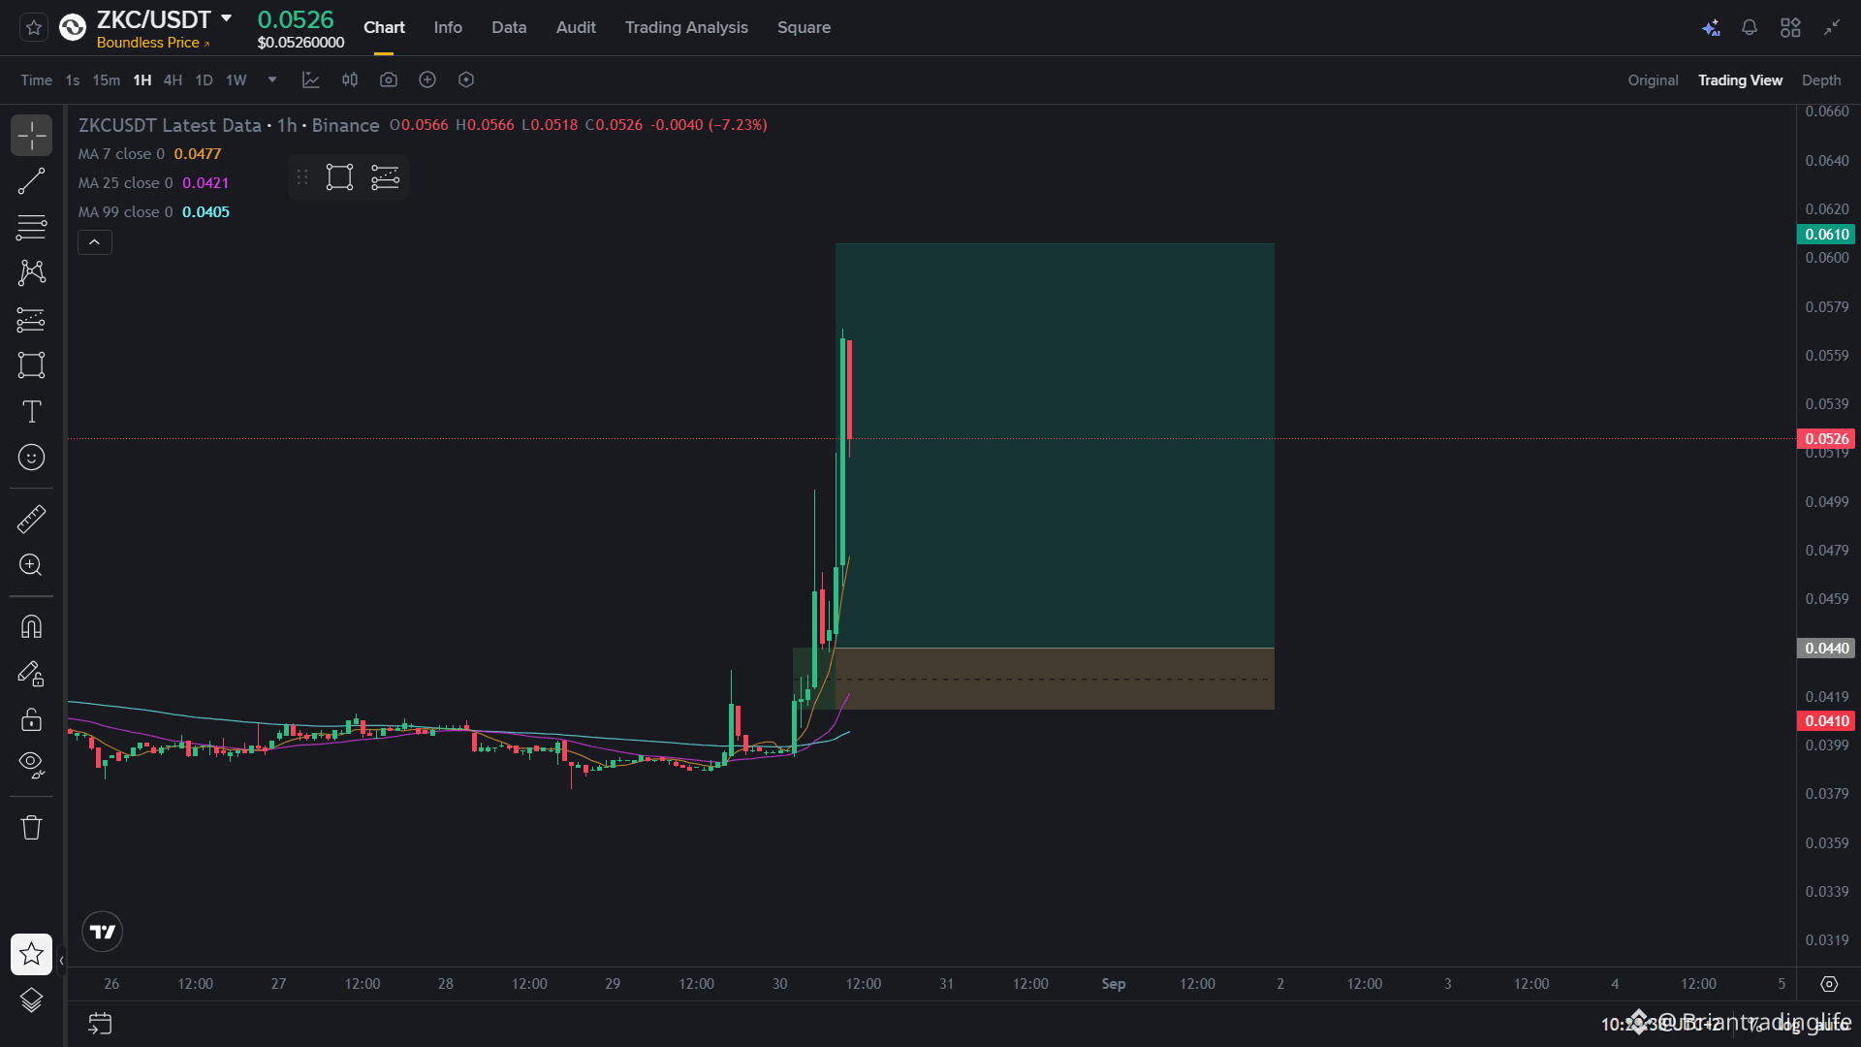Image resolution: width=1861 pixels, height=1047 pixels.
Task: Select the 1s time interval
Action: tap(73, 80)
